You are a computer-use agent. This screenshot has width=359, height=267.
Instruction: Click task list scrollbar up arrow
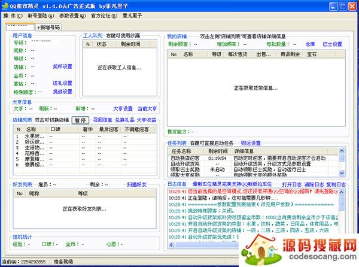(x=342, y=151)
